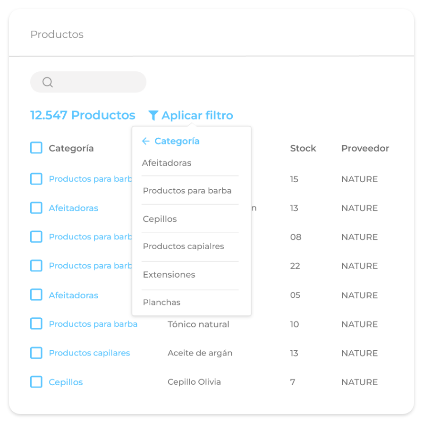Viewport: 423px width, 423px height.
Task: Select Extensiones from the filter menu
Action: click(x=169, y=274)
